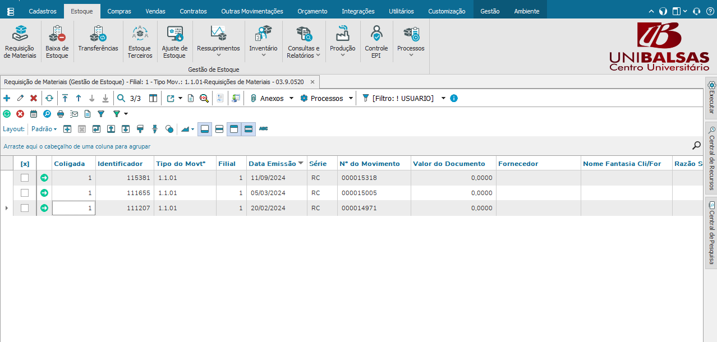The width and height of the screenshot is (717, 342).
Task: Open the Utilitários menu tab
Action: [x=401, y=11]
